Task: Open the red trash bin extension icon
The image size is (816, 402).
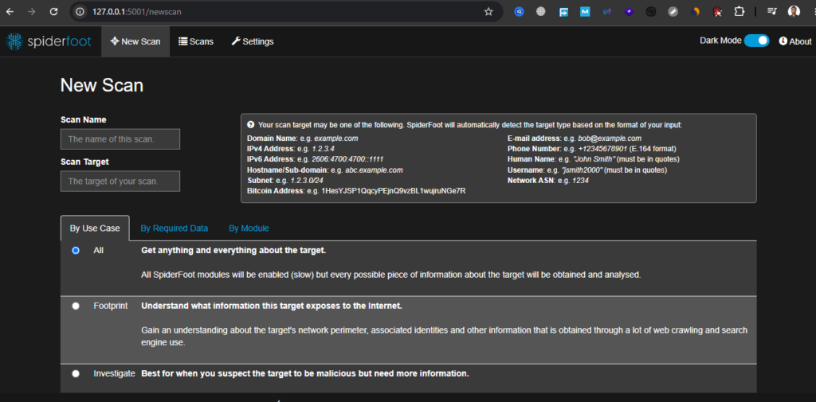Action: click(x=717, y=11)
